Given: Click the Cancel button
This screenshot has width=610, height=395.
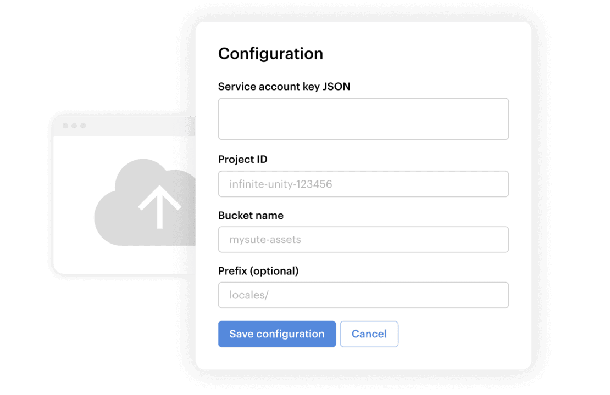Looking at the screenshot, I should 369,334.
